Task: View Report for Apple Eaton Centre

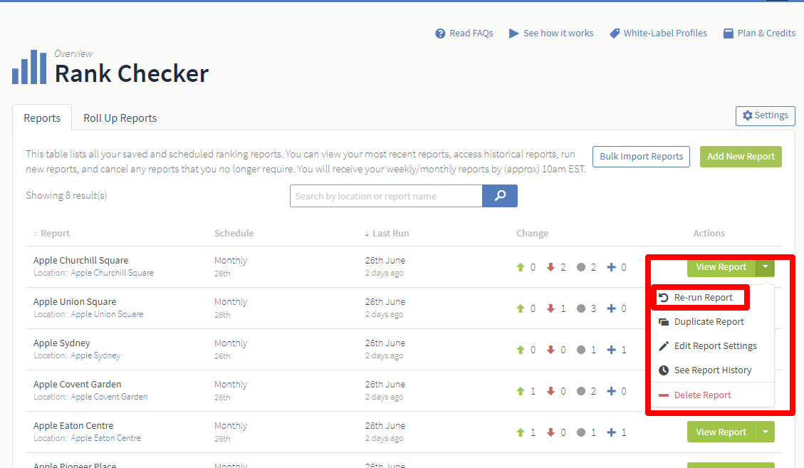Action: tap(721, 432)
